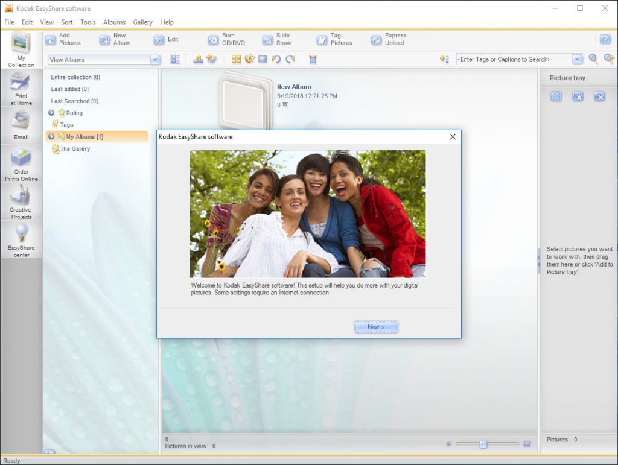Open the View menu

tap(47, 22)
